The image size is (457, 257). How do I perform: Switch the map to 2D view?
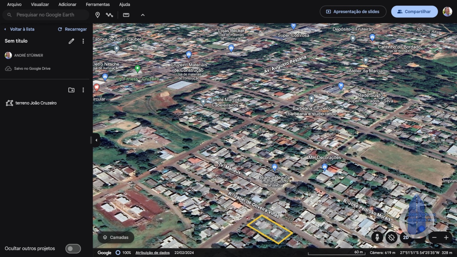406,238
